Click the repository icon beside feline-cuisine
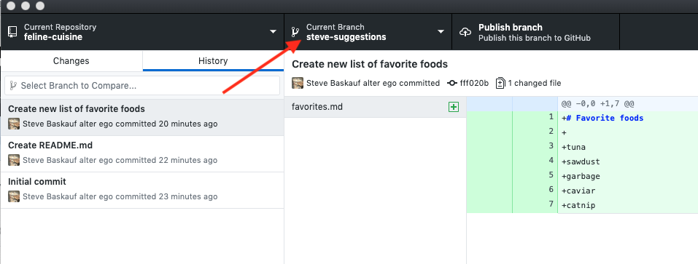Screen dimensions: 698x264 coord(12,32)
